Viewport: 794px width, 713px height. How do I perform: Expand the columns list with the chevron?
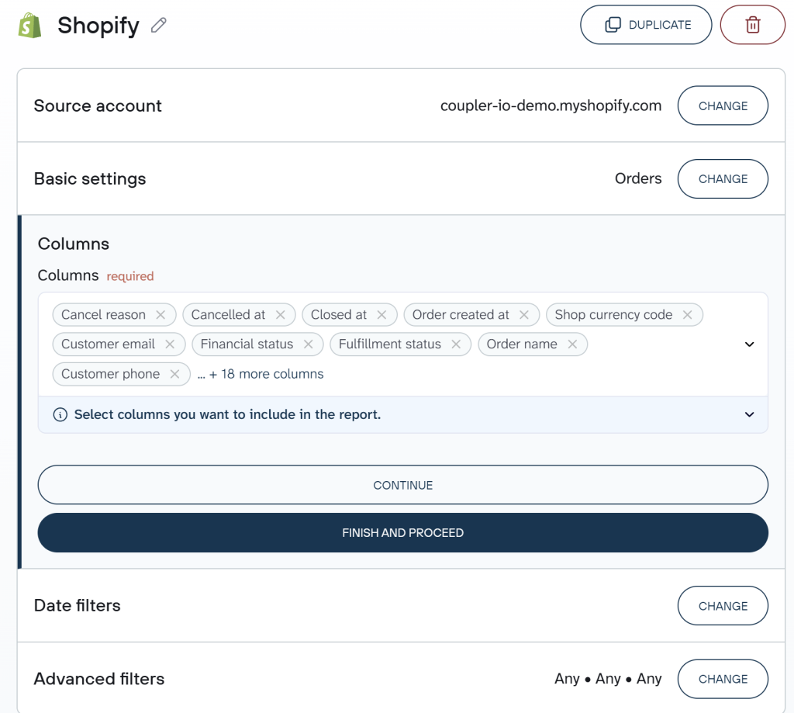tap(749, 344)
